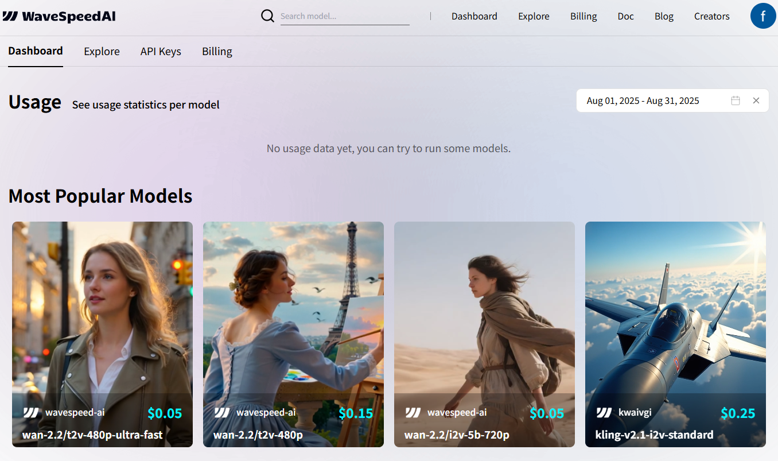778x461 pixels.
Task: Click the kling-v2.1-i2v-standard title
Action: click(x=655, y=435)
